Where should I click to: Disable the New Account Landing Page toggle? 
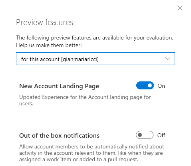coord(145,85)
